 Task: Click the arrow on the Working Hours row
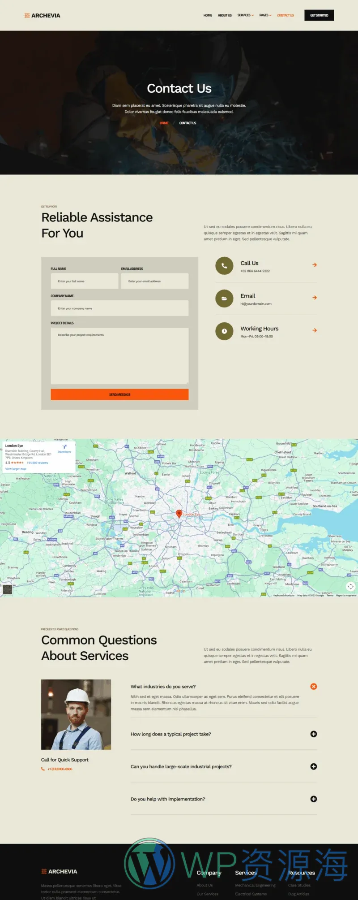pyautogui.click(x=315, y=330)
